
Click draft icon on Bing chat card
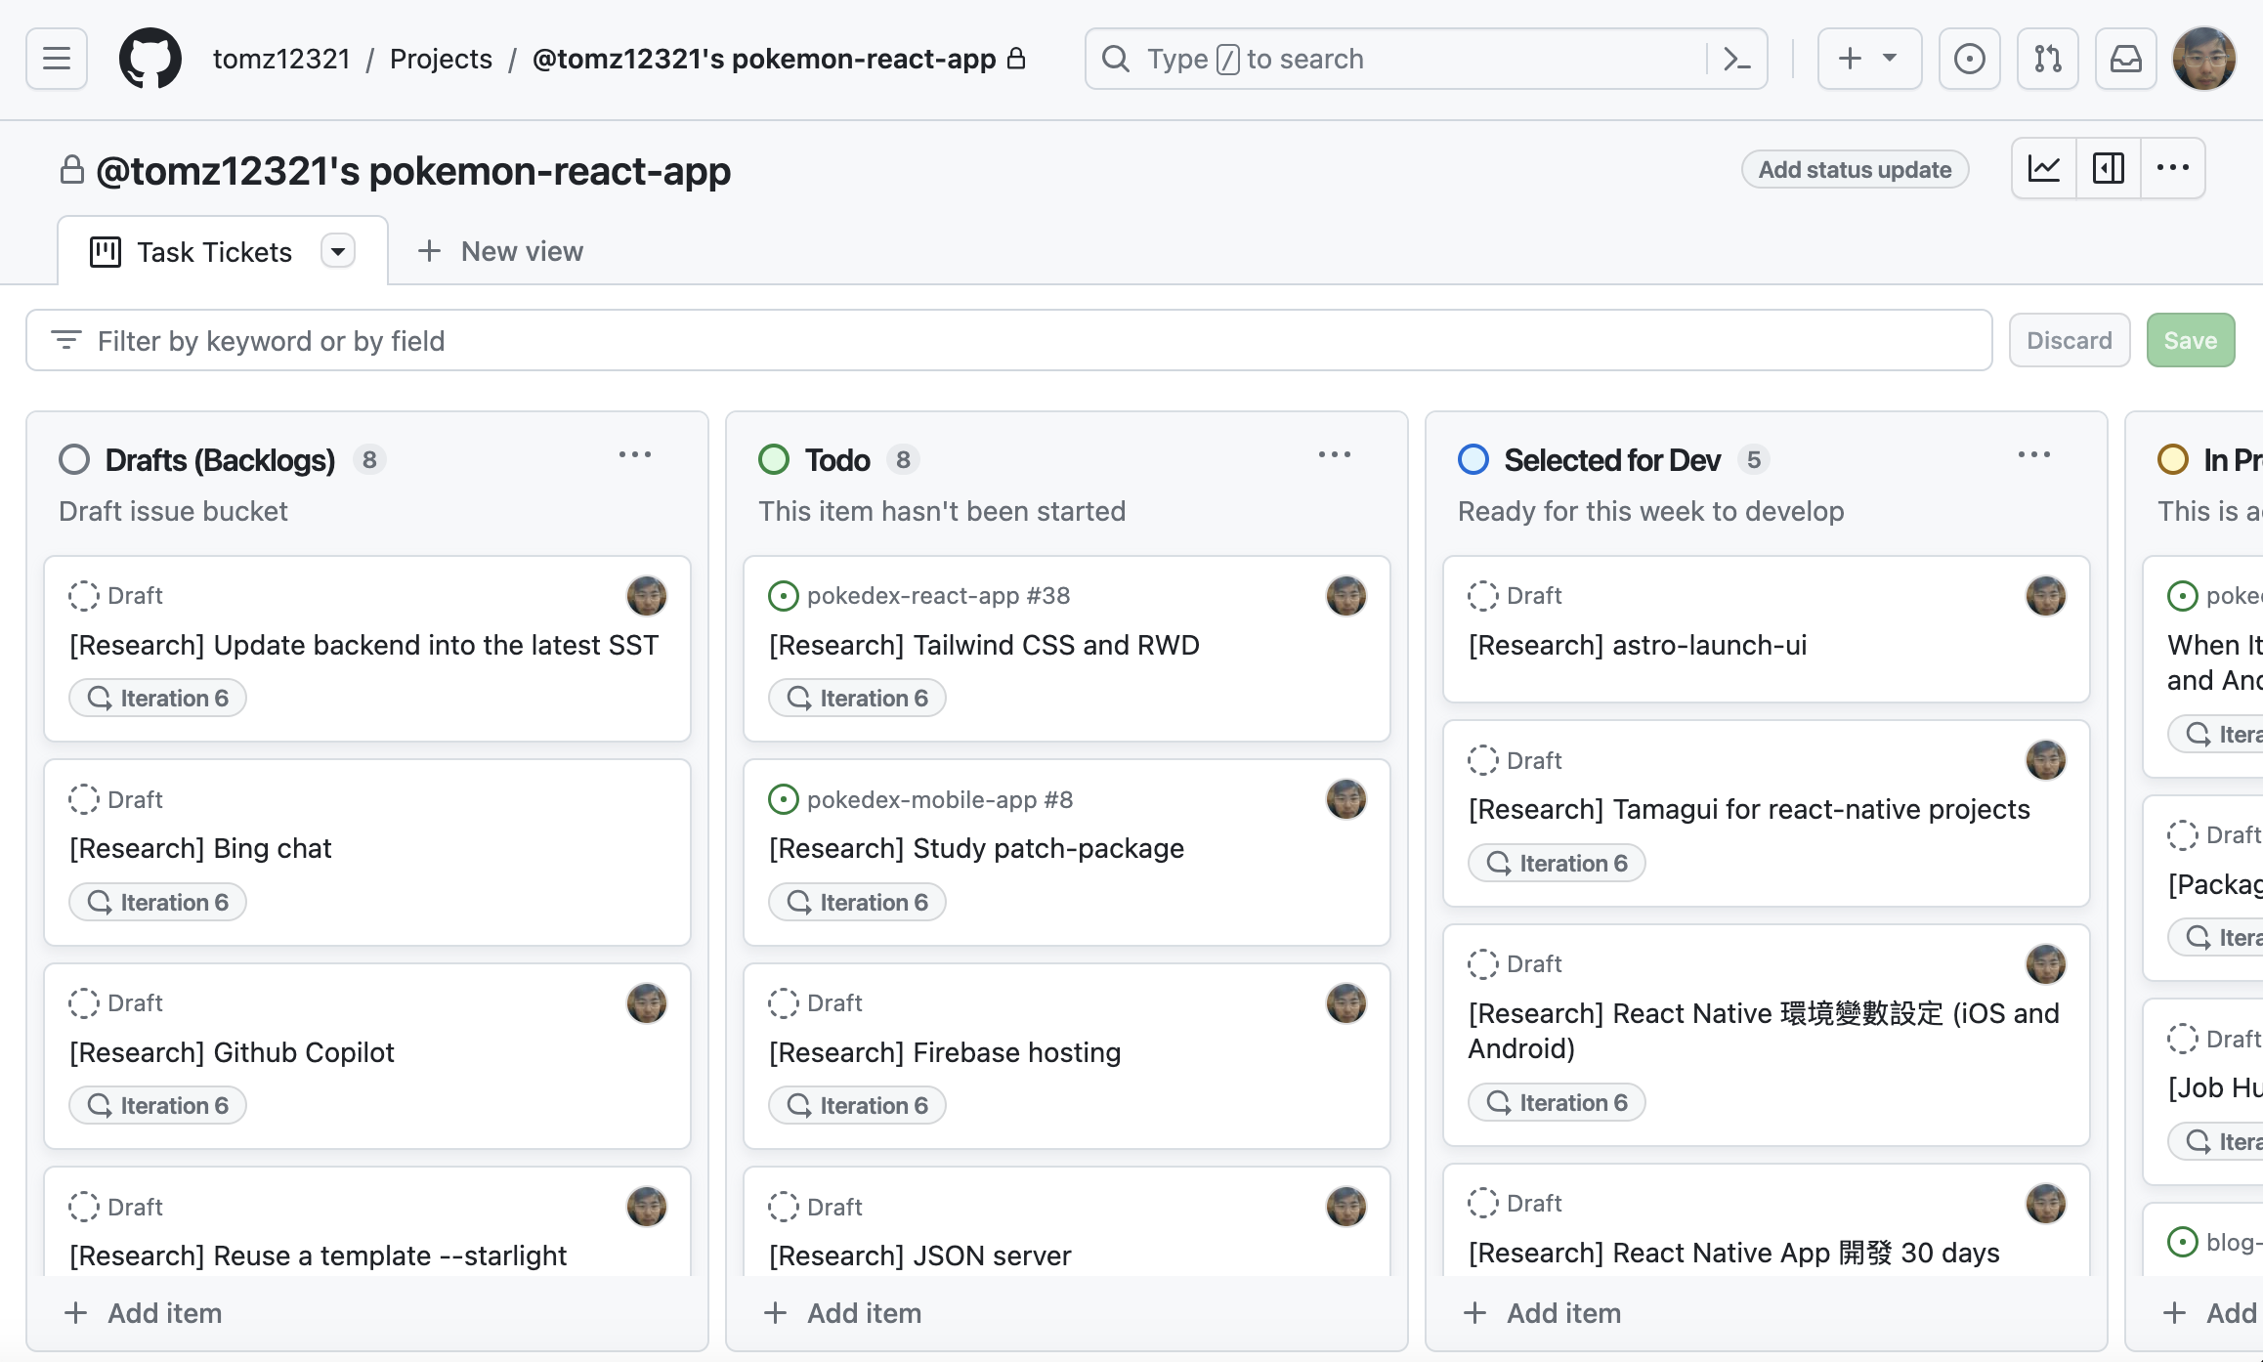pos(84,799)
